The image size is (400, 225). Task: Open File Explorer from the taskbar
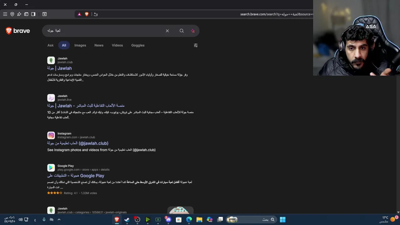click(x=199, y=220)
